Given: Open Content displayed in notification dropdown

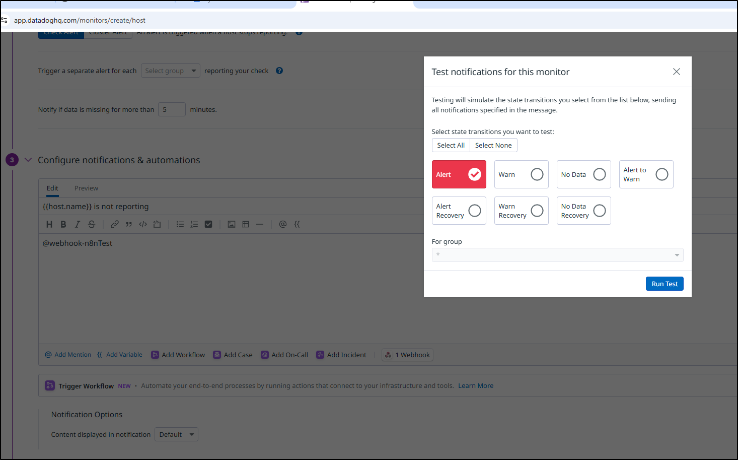Looking at the screenshot, I should [x=176, y=434].
